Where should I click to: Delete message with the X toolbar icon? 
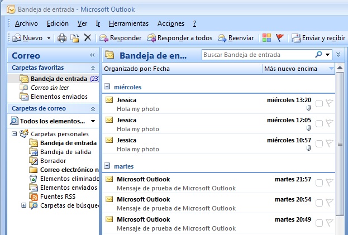[87, 38]
